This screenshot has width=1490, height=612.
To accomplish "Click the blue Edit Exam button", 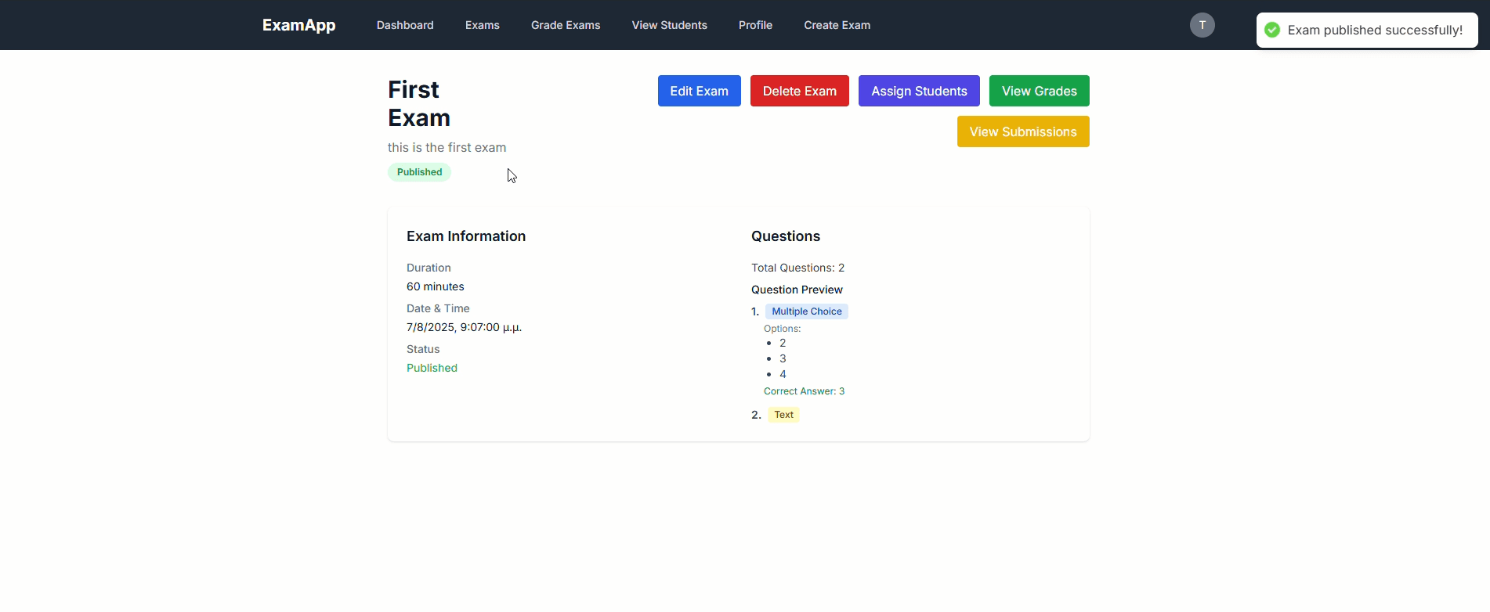I will 700,91.
